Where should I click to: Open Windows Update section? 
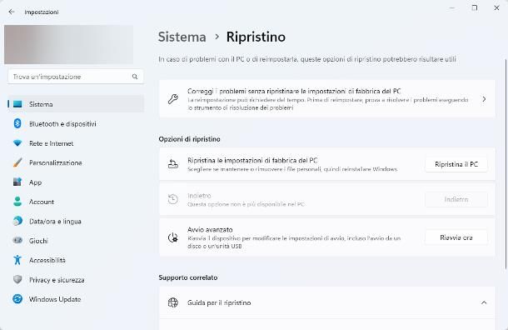76,299
